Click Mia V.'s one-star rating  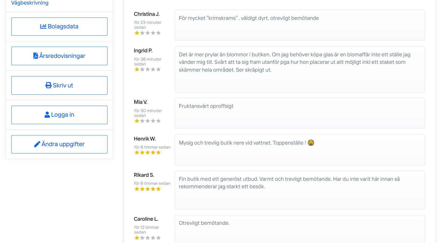147,121
